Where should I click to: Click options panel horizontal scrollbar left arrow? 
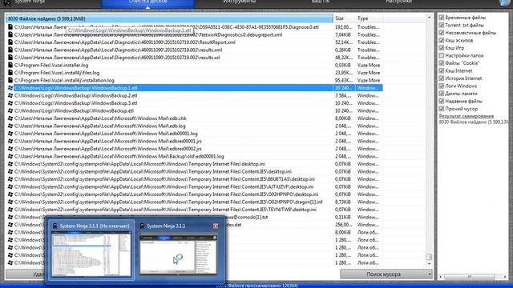(x=441, y=277)
